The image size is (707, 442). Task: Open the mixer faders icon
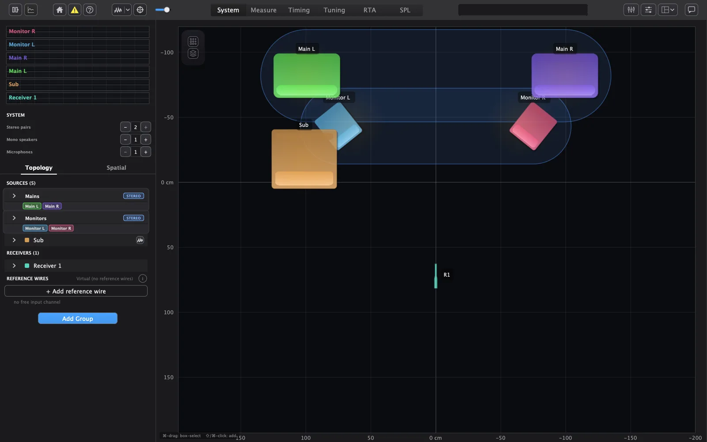(x=631, y=10)
